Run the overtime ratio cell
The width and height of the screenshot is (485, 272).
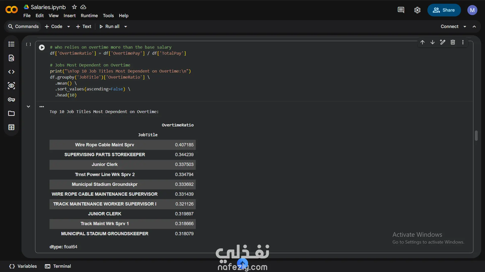pyautogui.click(x=42, y=47)
